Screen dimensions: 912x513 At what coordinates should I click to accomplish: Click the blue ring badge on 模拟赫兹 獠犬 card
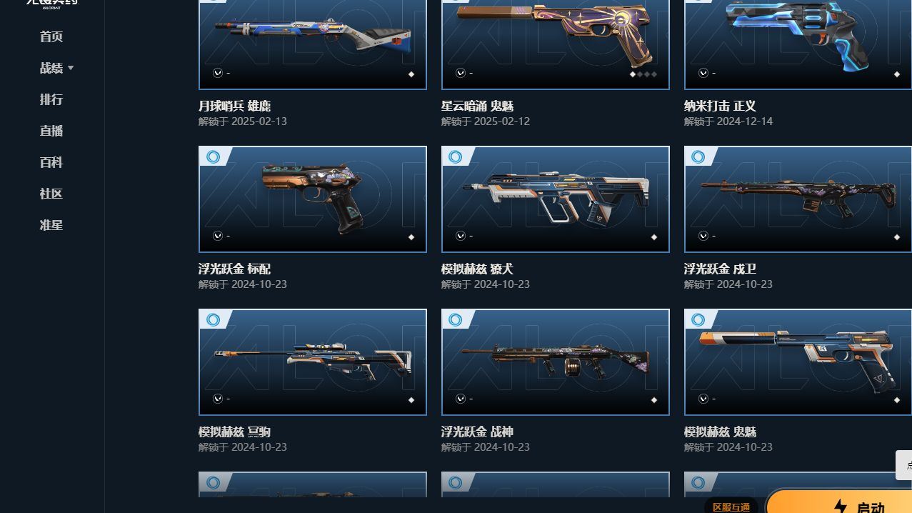[456, 156]
